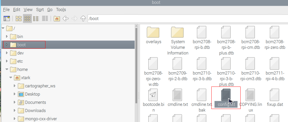288x122 pixels.
Task: Select Documents in sidebar tree
Action: (32, 102)
